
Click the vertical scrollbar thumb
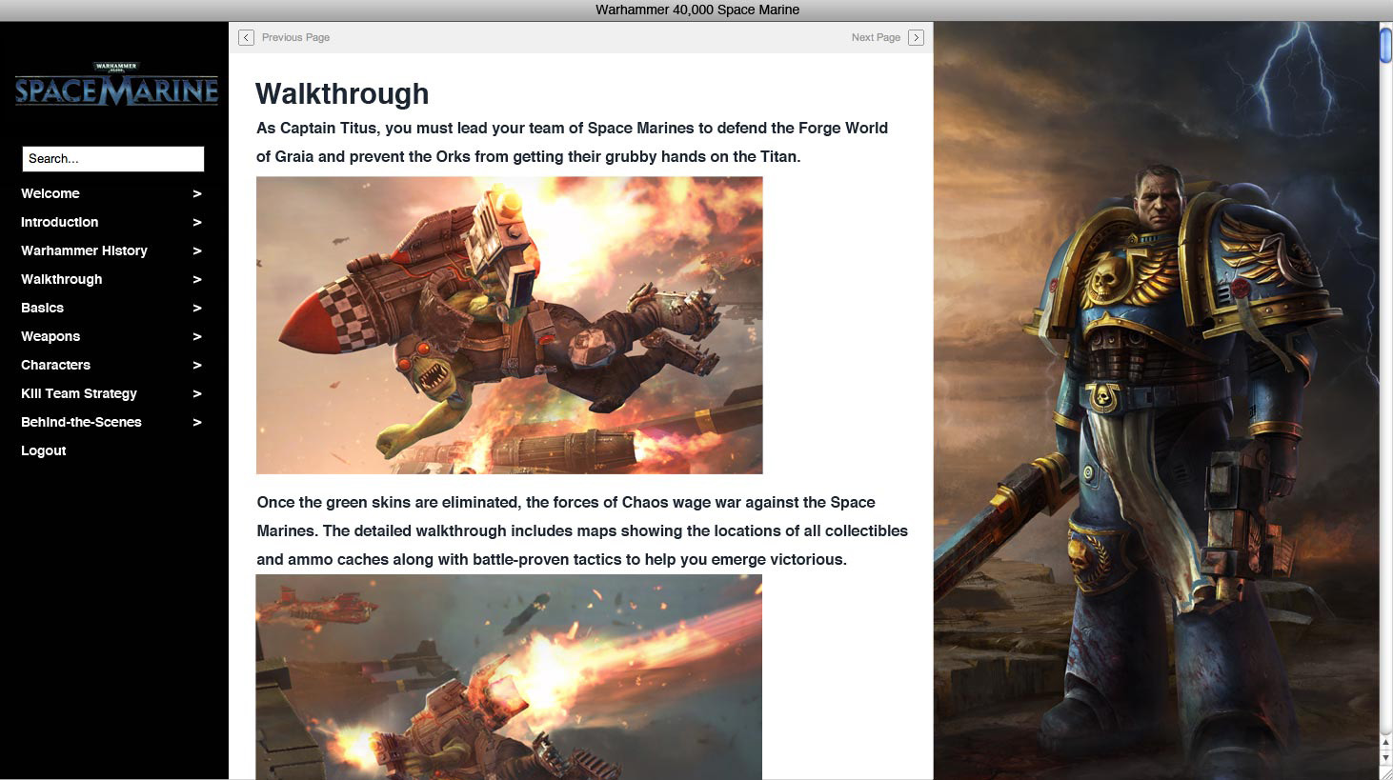[1385, 46]
